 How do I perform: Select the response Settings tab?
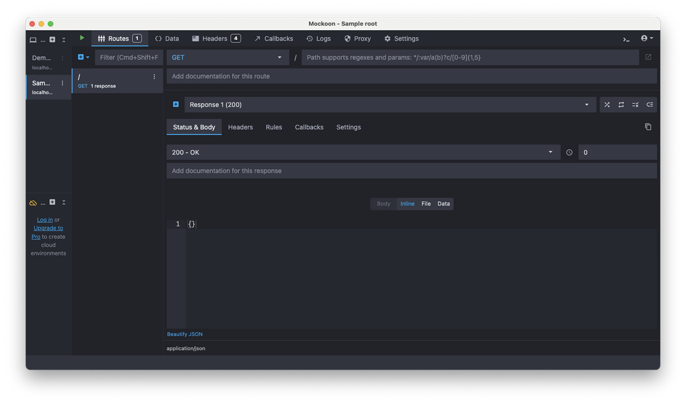tap(349, 127)
